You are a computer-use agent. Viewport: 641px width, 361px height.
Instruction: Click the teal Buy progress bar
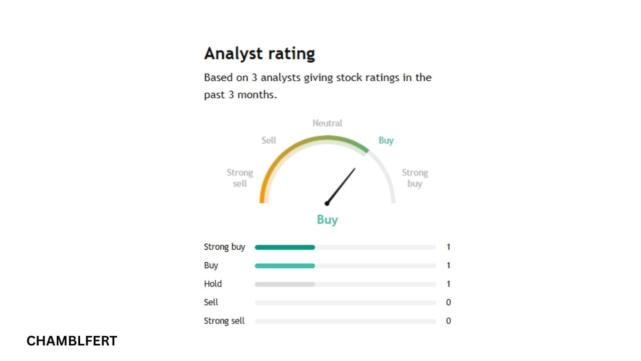coord(284,266)
